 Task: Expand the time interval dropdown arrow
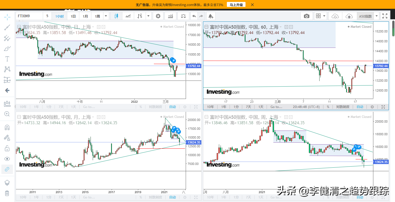[x=106, y=16]
